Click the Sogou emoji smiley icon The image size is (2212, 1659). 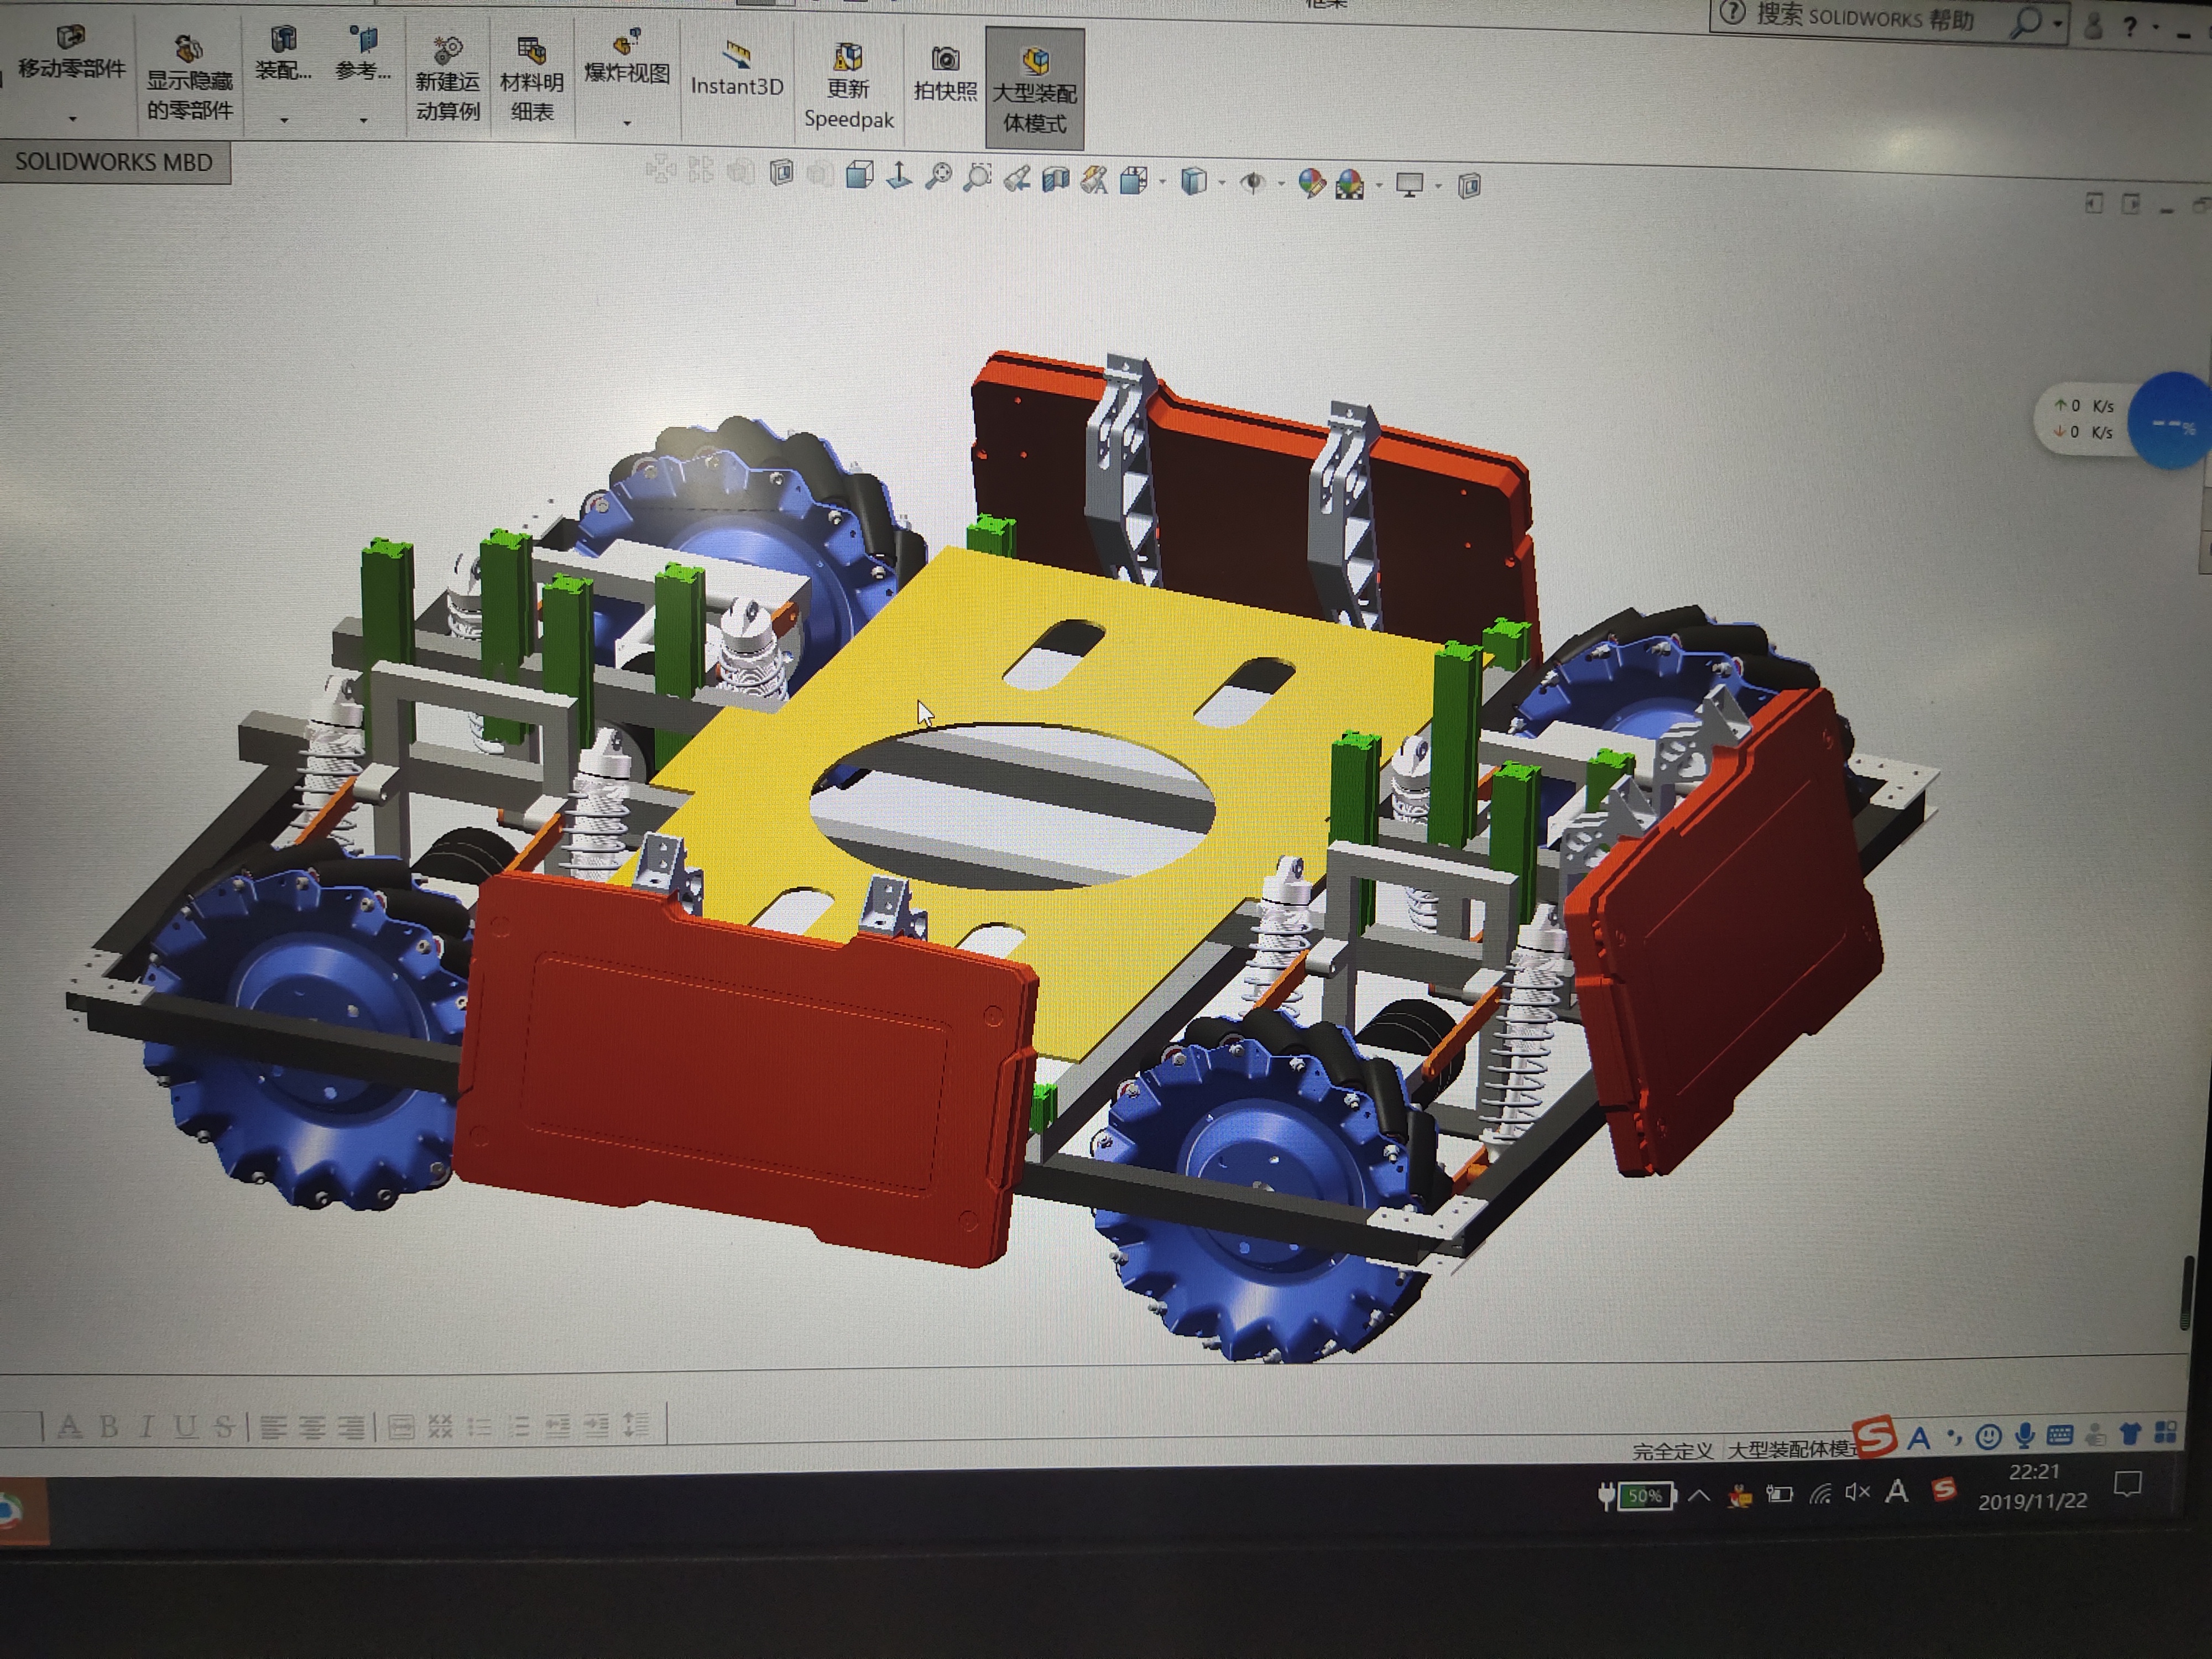(x=1989, y=1437)
